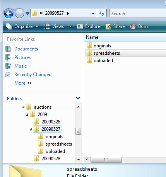Select 20090527 folder in tree

51,129
